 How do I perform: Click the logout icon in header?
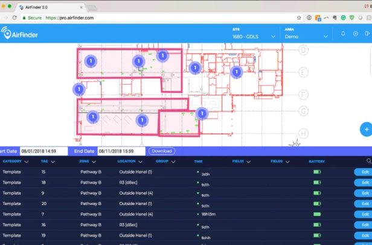(367, 33)
